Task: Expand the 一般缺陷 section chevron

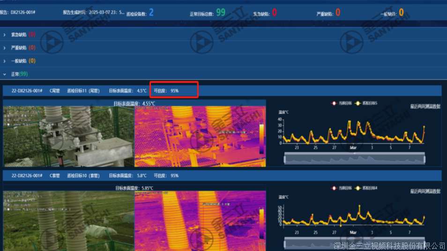Action: (x=5, y=61)
